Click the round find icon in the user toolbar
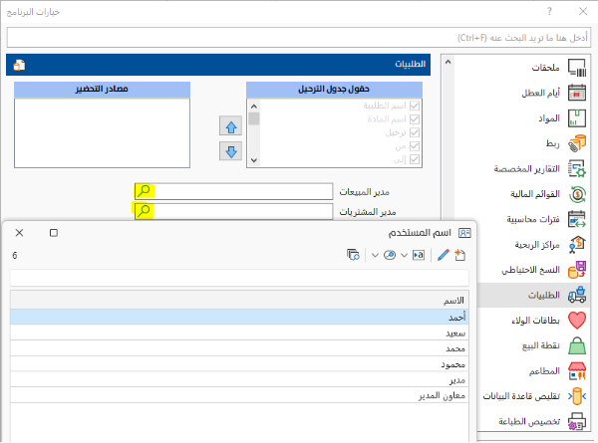This screenshot has width=598, height=443. tap(390, 255)
